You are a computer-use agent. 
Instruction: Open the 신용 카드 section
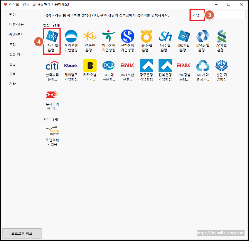14,54
